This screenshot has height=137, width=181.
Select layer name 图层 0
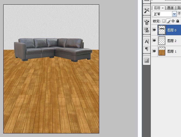pos(172,30)
